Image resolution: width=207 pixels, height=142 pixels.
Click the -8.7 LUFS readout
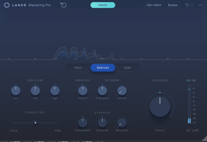coord(192,131)
